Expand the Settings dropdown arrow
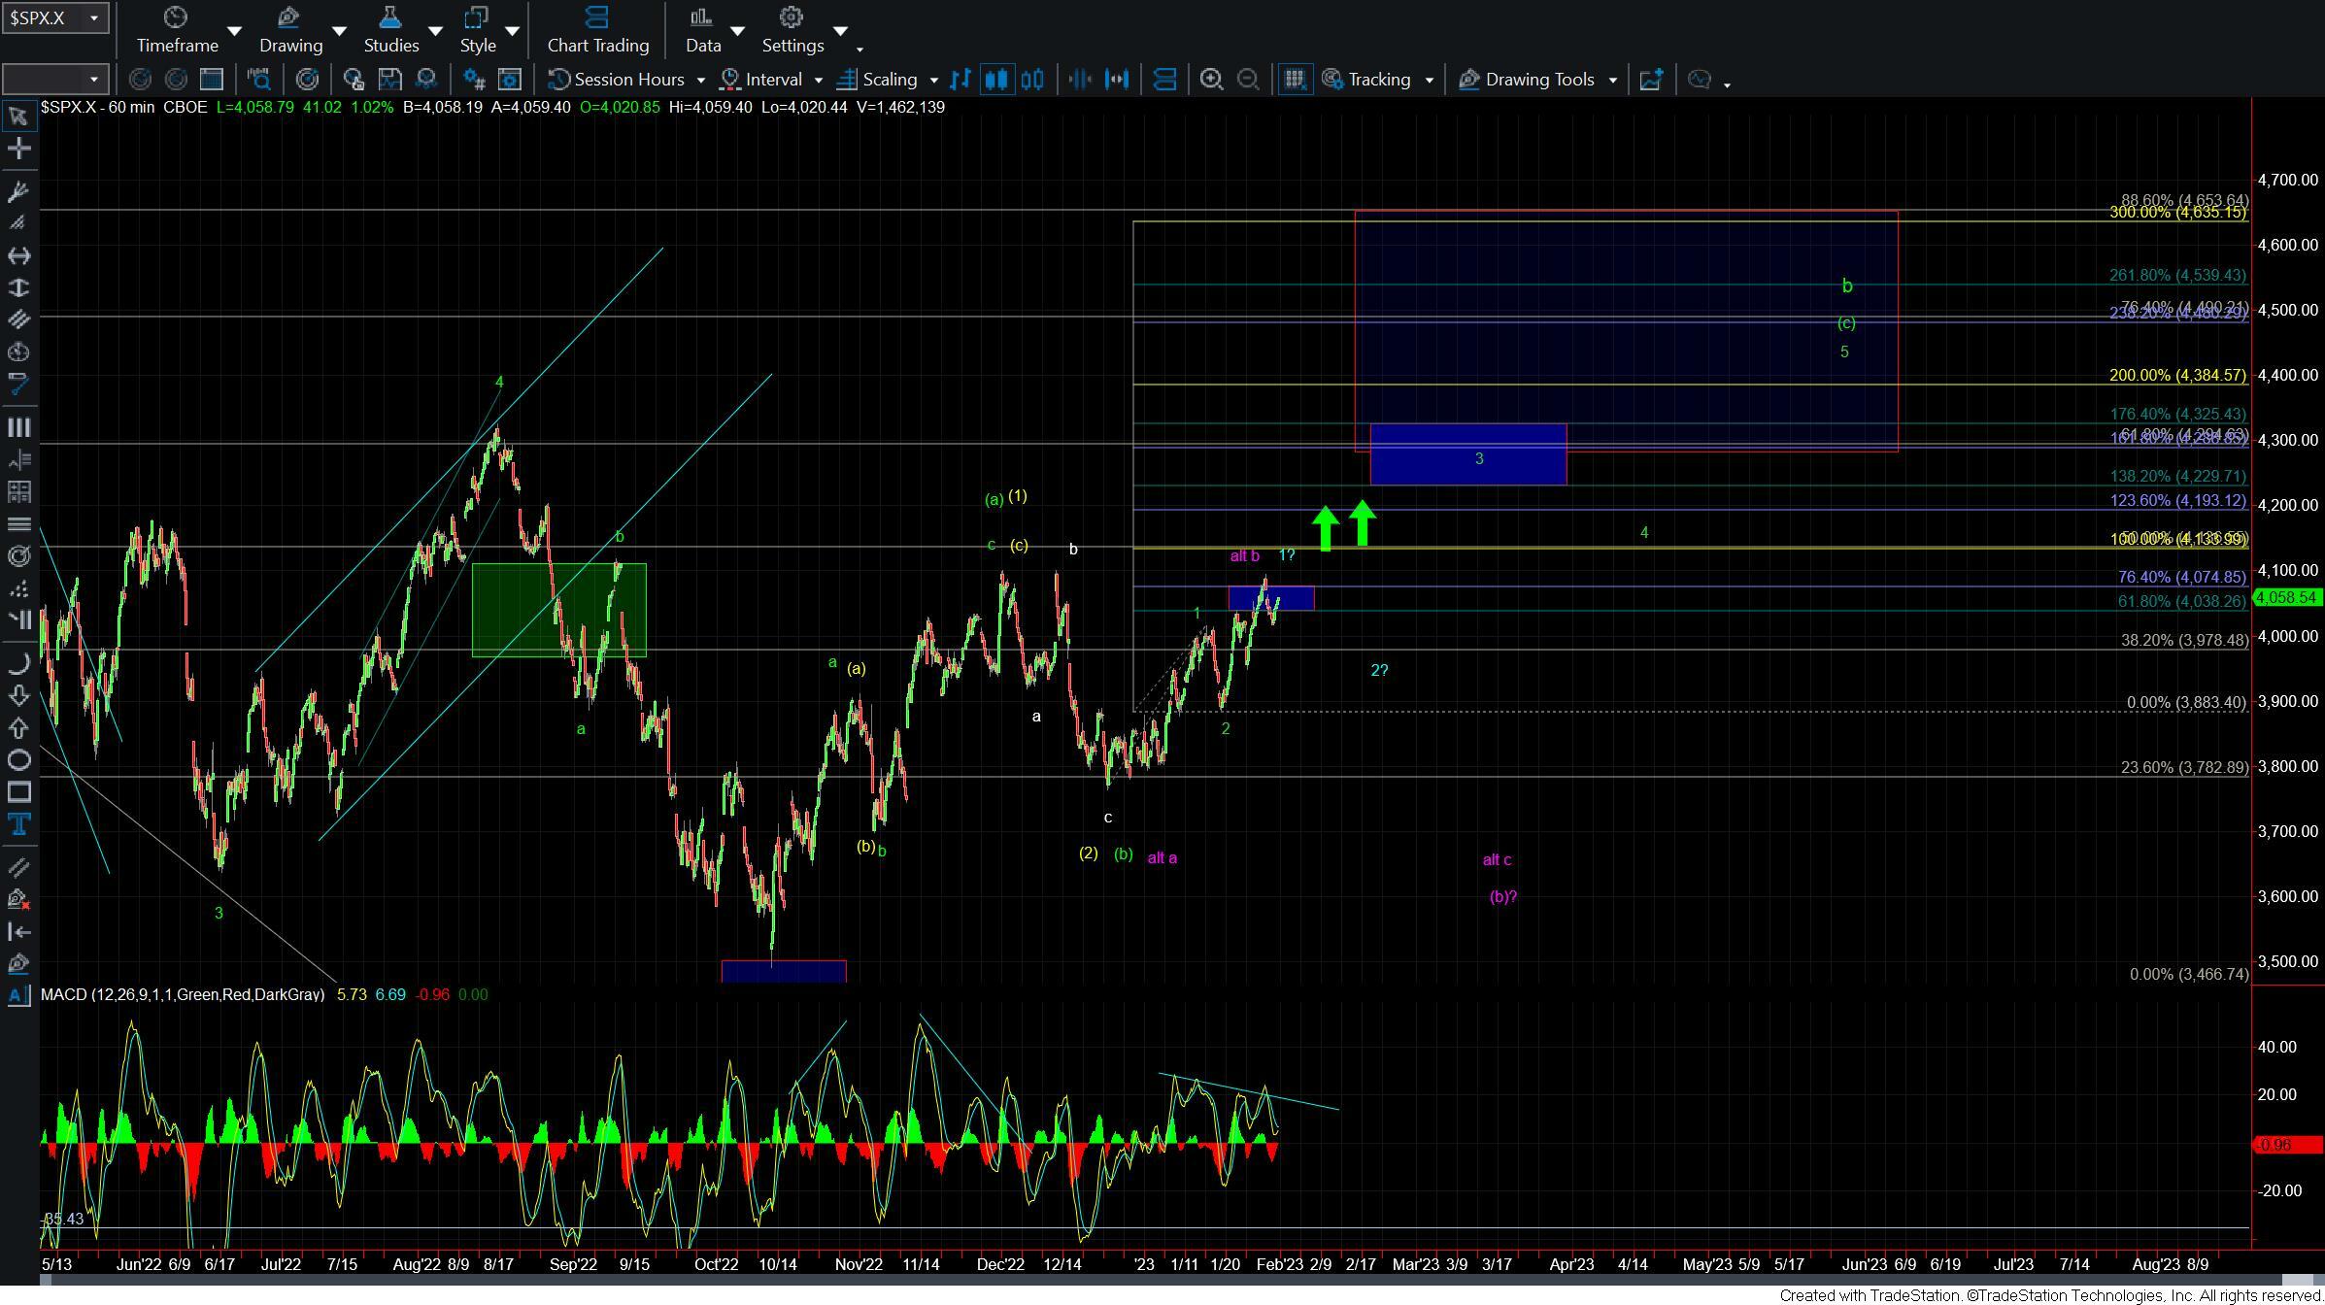The width and height of the screenshot is (2325, 1305). tap(840, 31)
